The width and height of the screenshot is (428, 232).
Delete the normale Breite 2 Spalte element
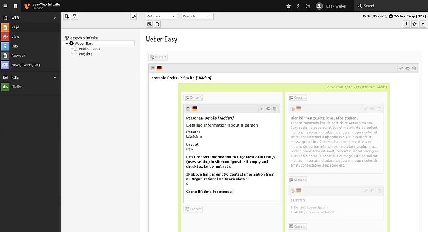click(x=414, y=68)
